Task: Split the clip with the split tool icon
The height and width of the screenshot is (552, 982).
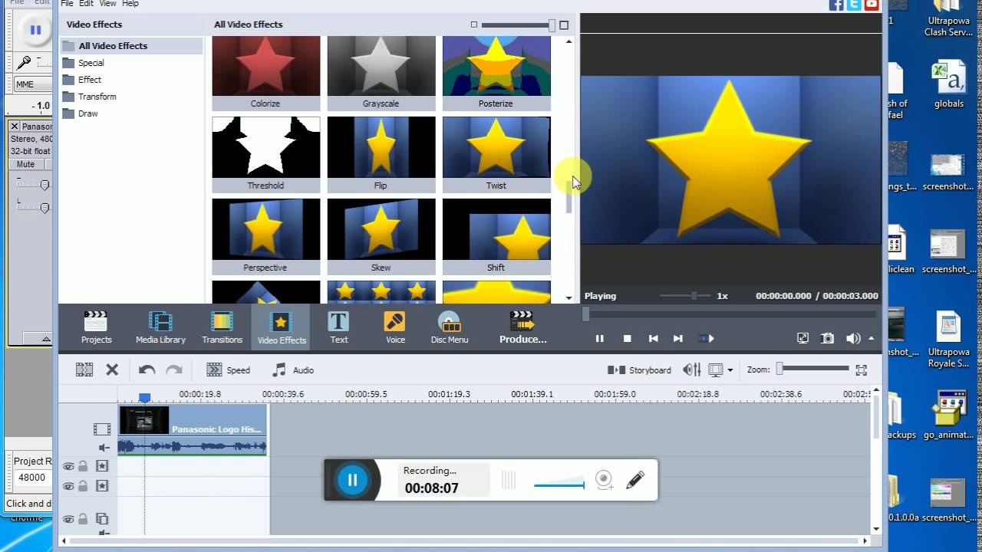Action: pyautogui.click(x=84, y=370)
